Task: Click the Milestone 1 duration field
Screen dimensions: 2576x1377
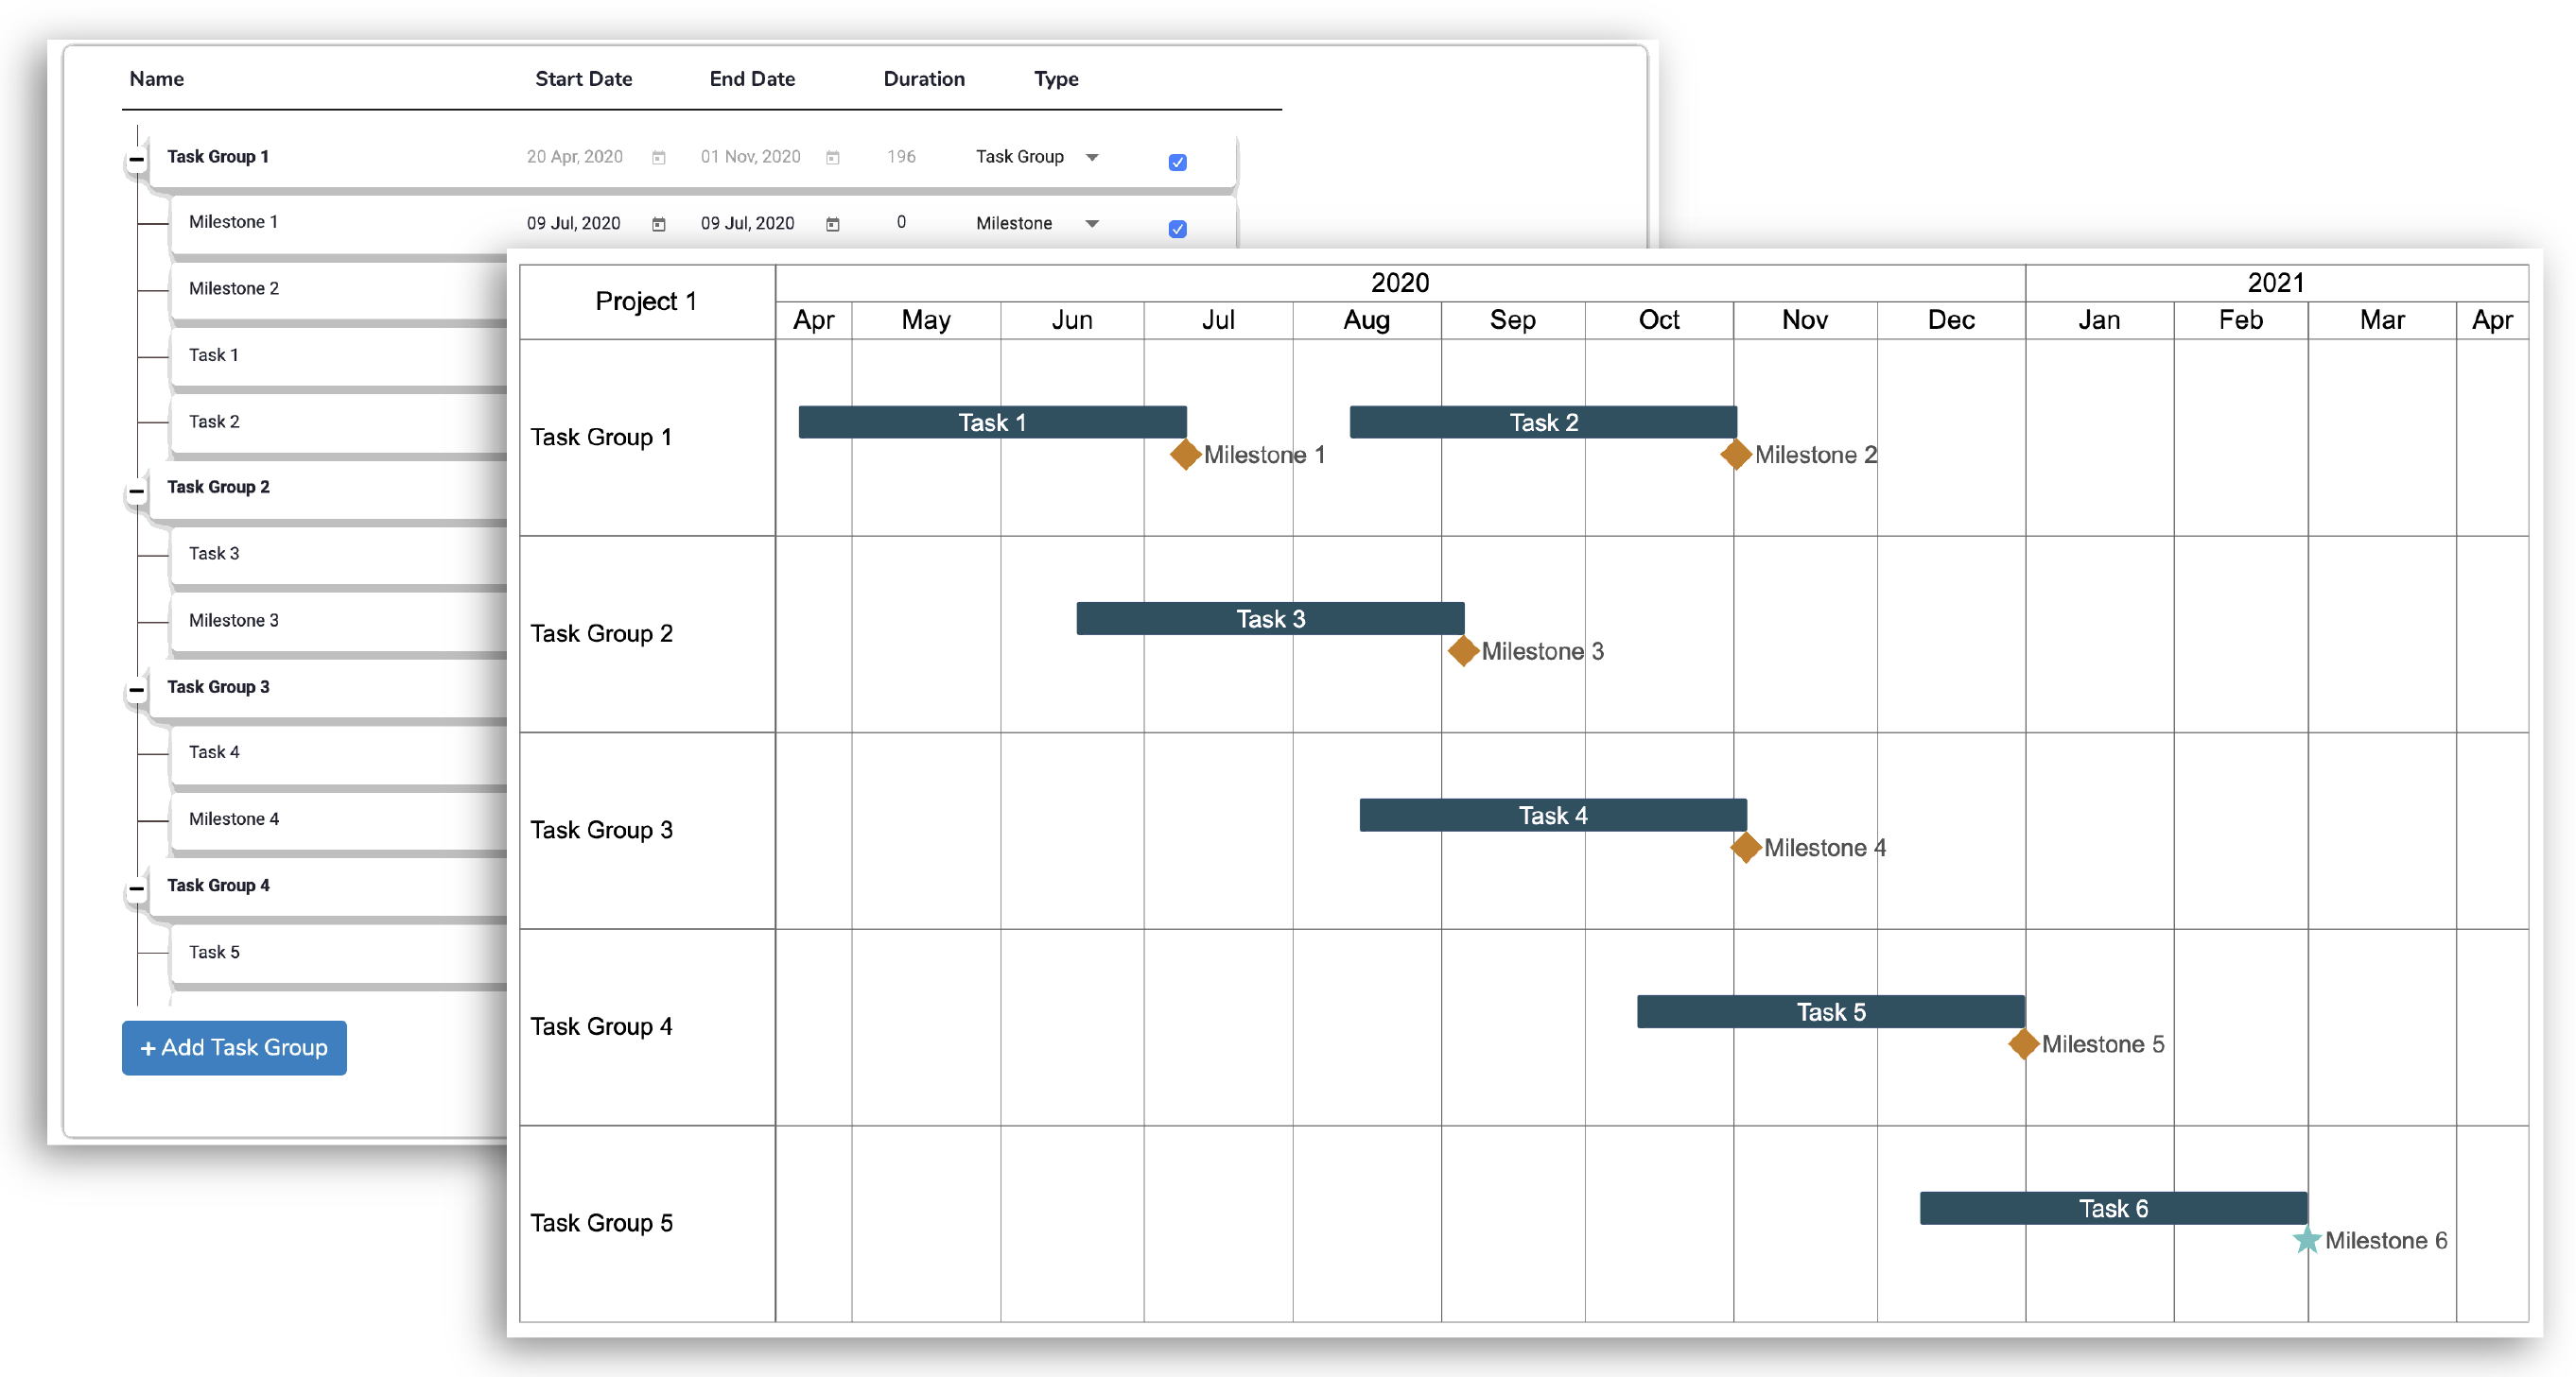Action: [x=901, y=223]
